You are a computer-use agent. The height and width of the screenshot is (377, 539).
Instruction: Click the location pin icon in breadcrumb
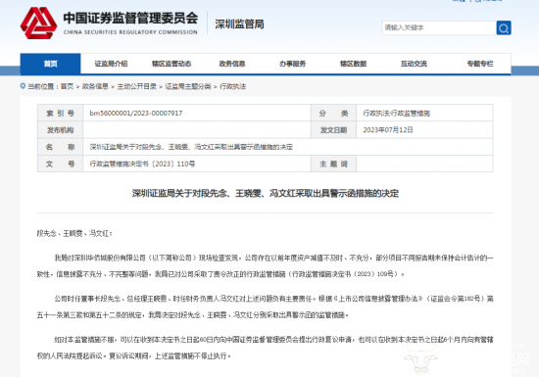pyautogui.click(x=23, y=86)
